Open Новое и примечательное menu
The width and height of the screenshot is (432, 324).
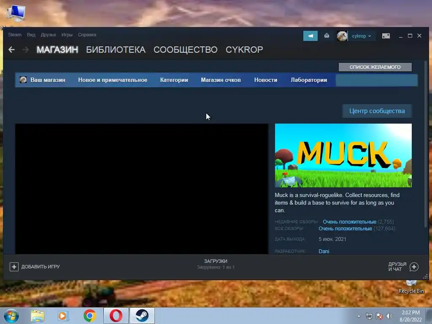click(113, 80)
